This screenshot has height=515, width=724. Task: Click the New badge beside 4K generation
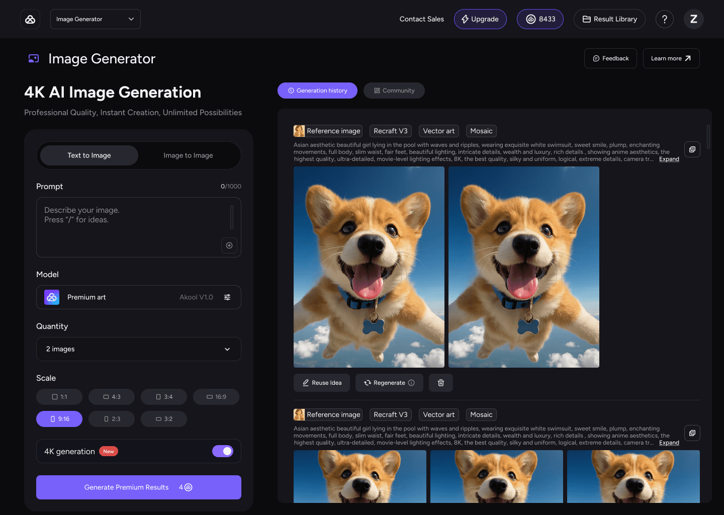108,451
